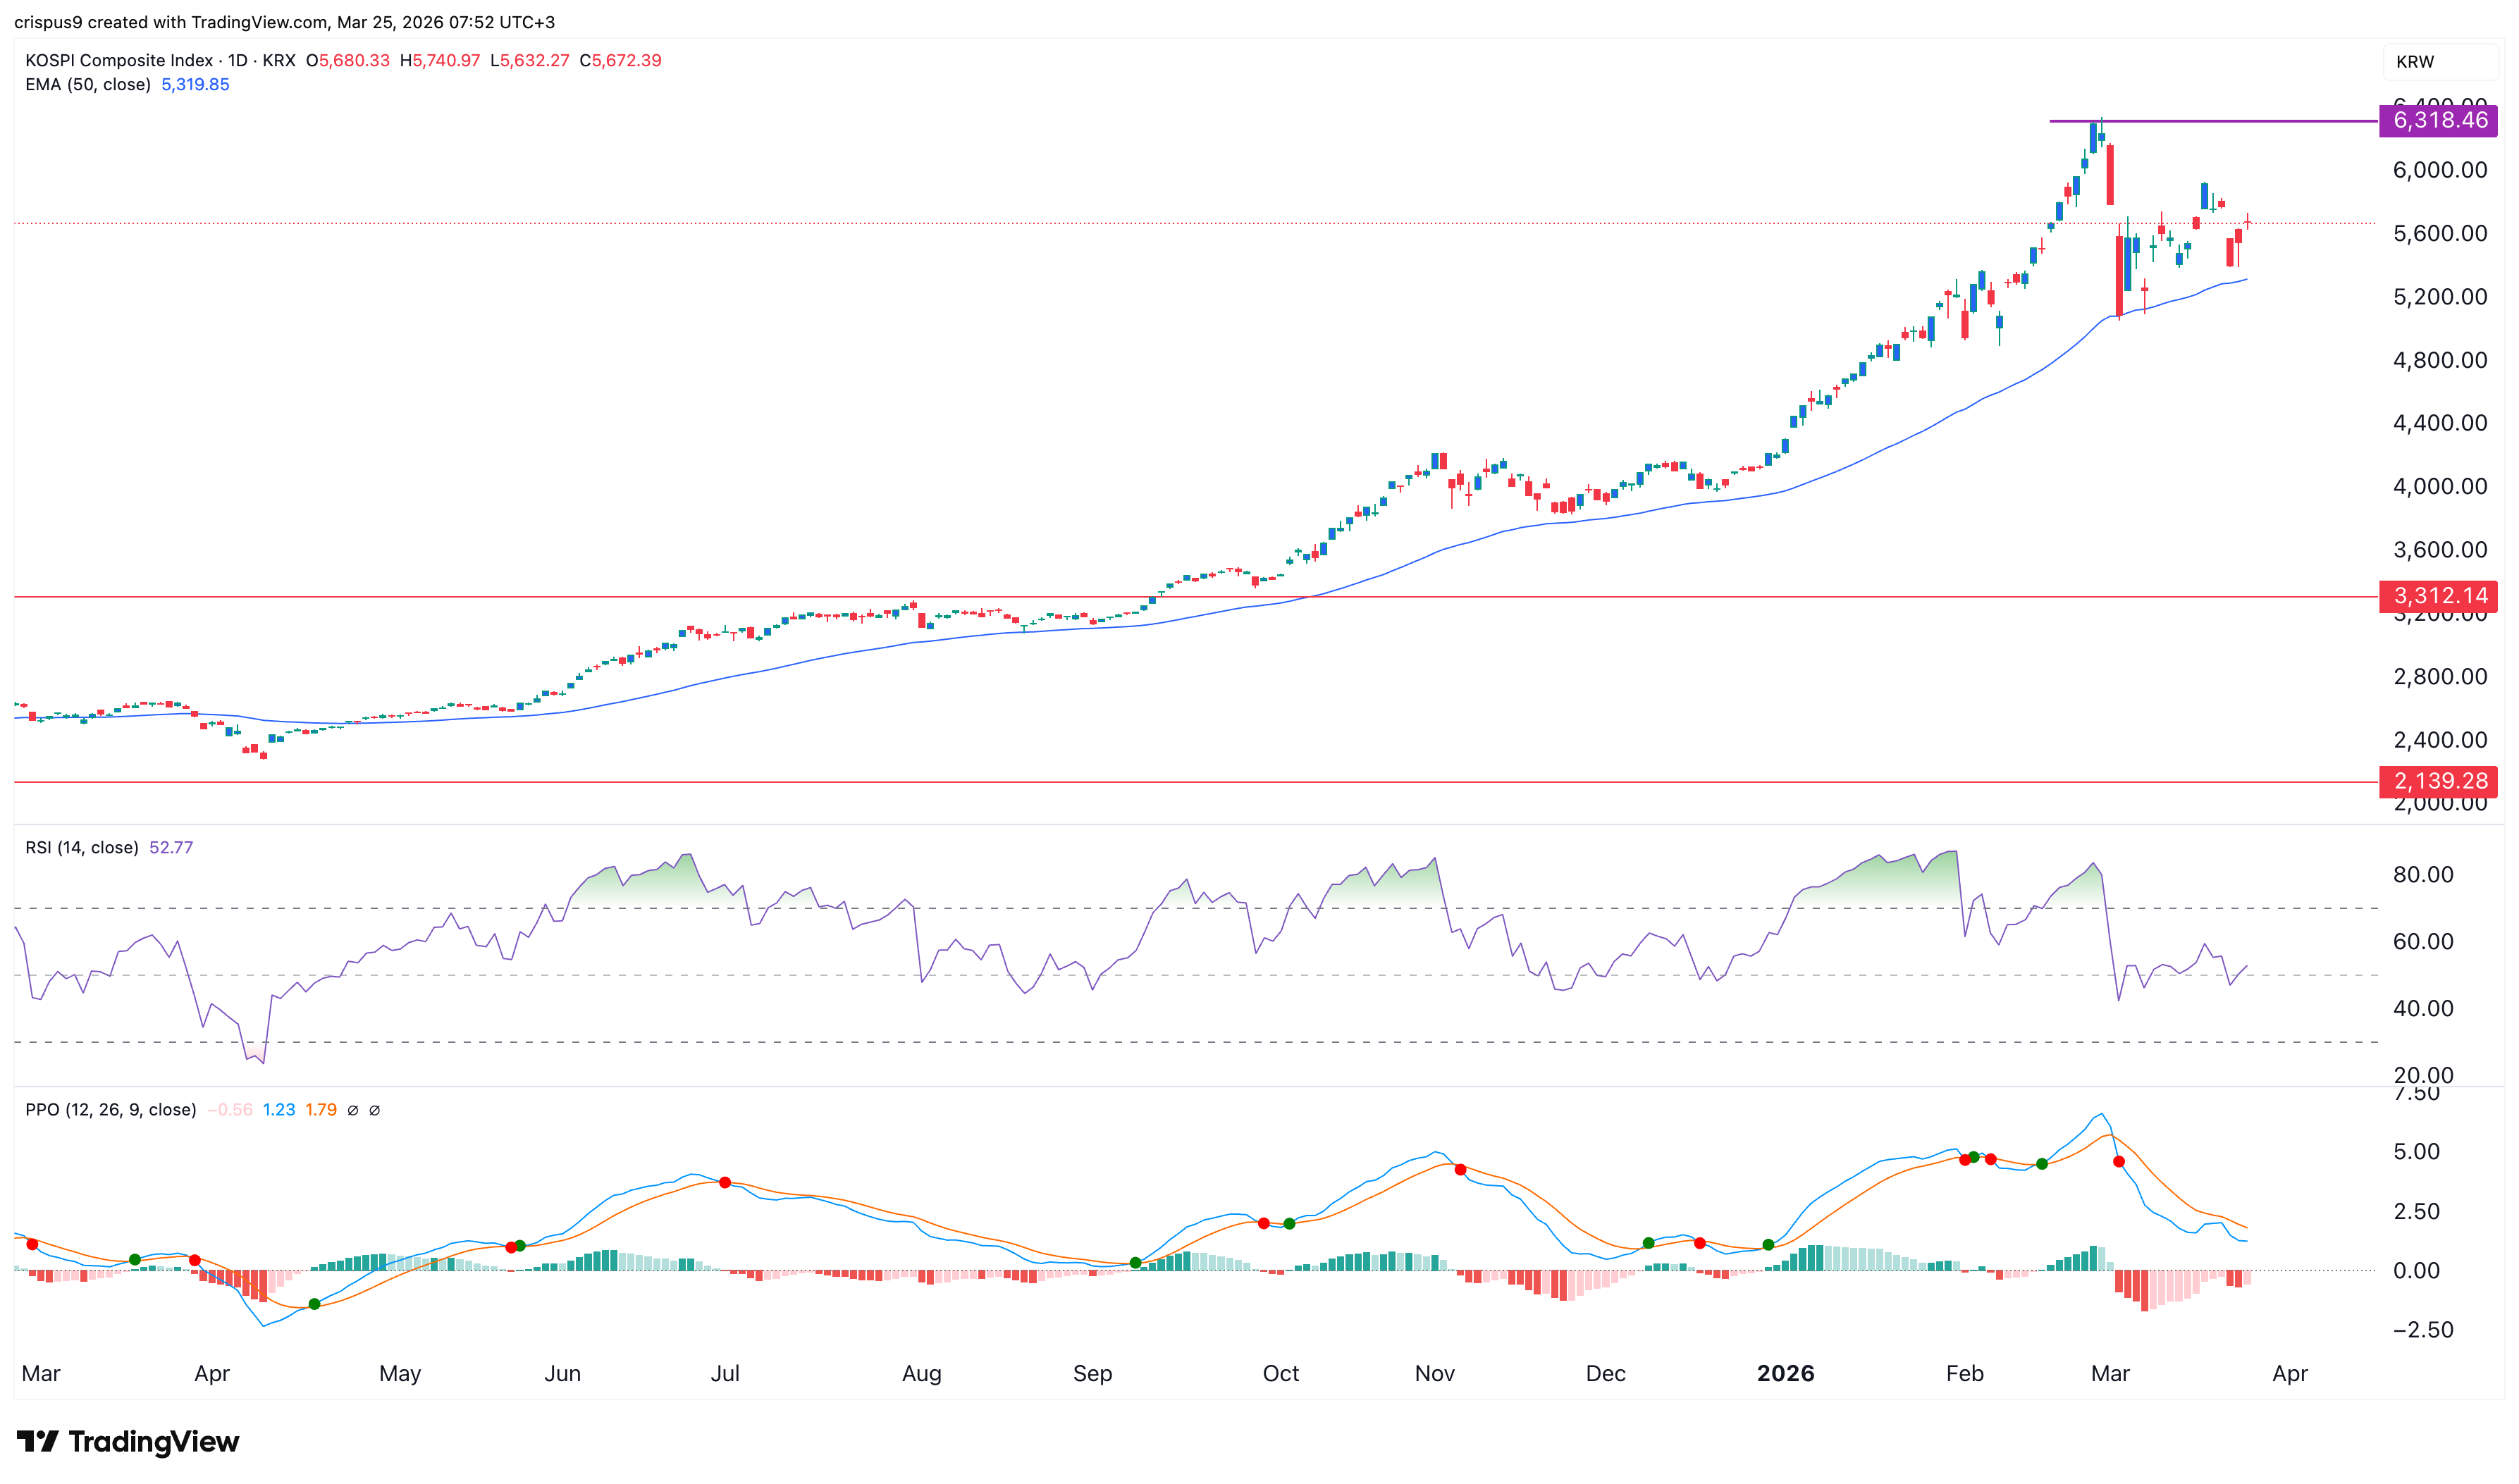Click the purple 6,318.46 price label
The width and height of the screenshot is (2519, 1484).
point(2438,121)
